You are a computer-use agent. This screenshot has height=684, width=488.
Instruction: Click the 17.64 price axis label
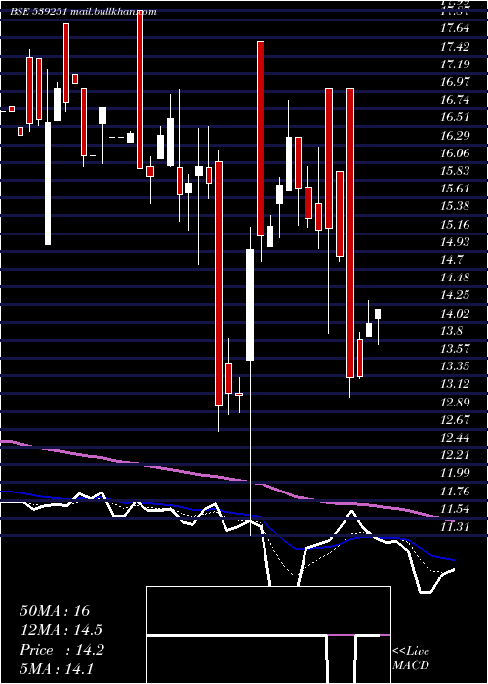point(455,29)
